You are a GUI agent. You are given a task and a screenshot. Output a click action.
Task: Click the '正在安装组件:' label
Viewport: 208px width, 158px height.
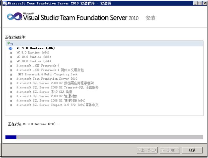16,37
